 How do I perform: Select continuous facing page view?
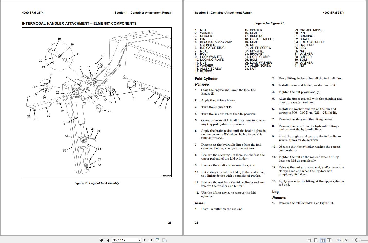(x=329, y=240)
